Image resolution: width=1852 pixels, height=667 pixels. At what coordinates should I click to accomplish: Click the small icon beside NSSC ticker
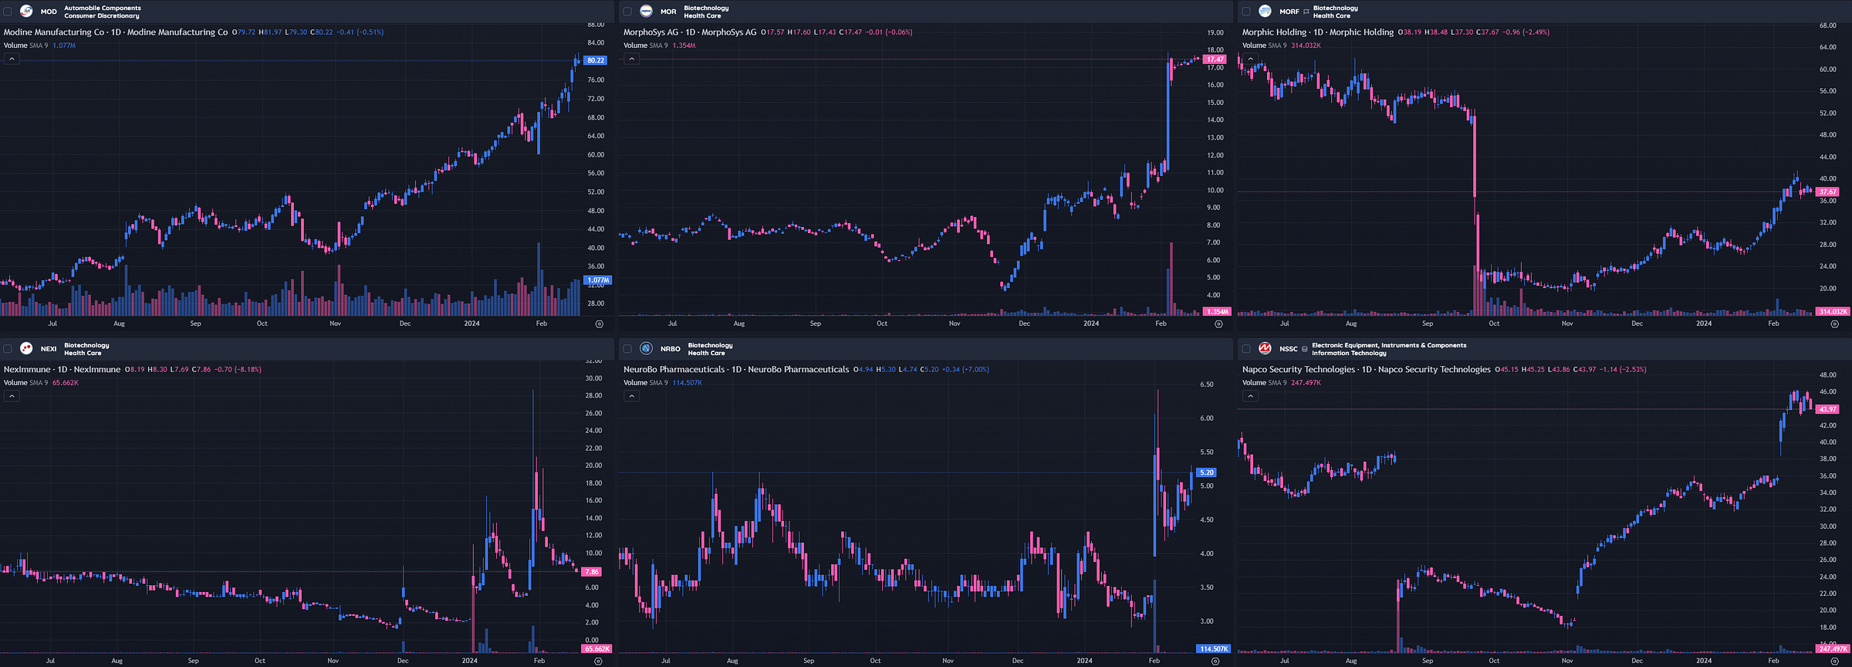pos(1305,350)
